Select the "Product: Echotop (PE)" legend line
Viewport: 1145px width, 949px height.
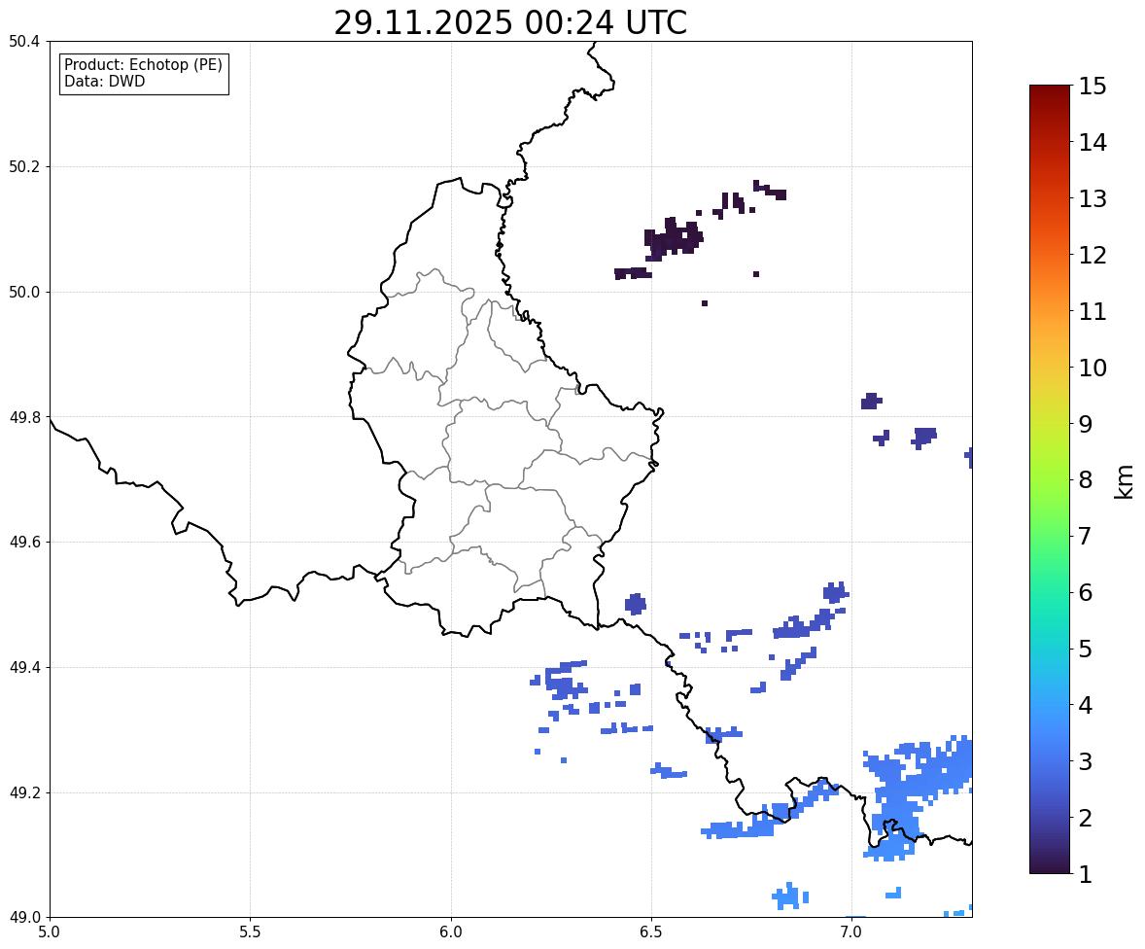(143, 65)
